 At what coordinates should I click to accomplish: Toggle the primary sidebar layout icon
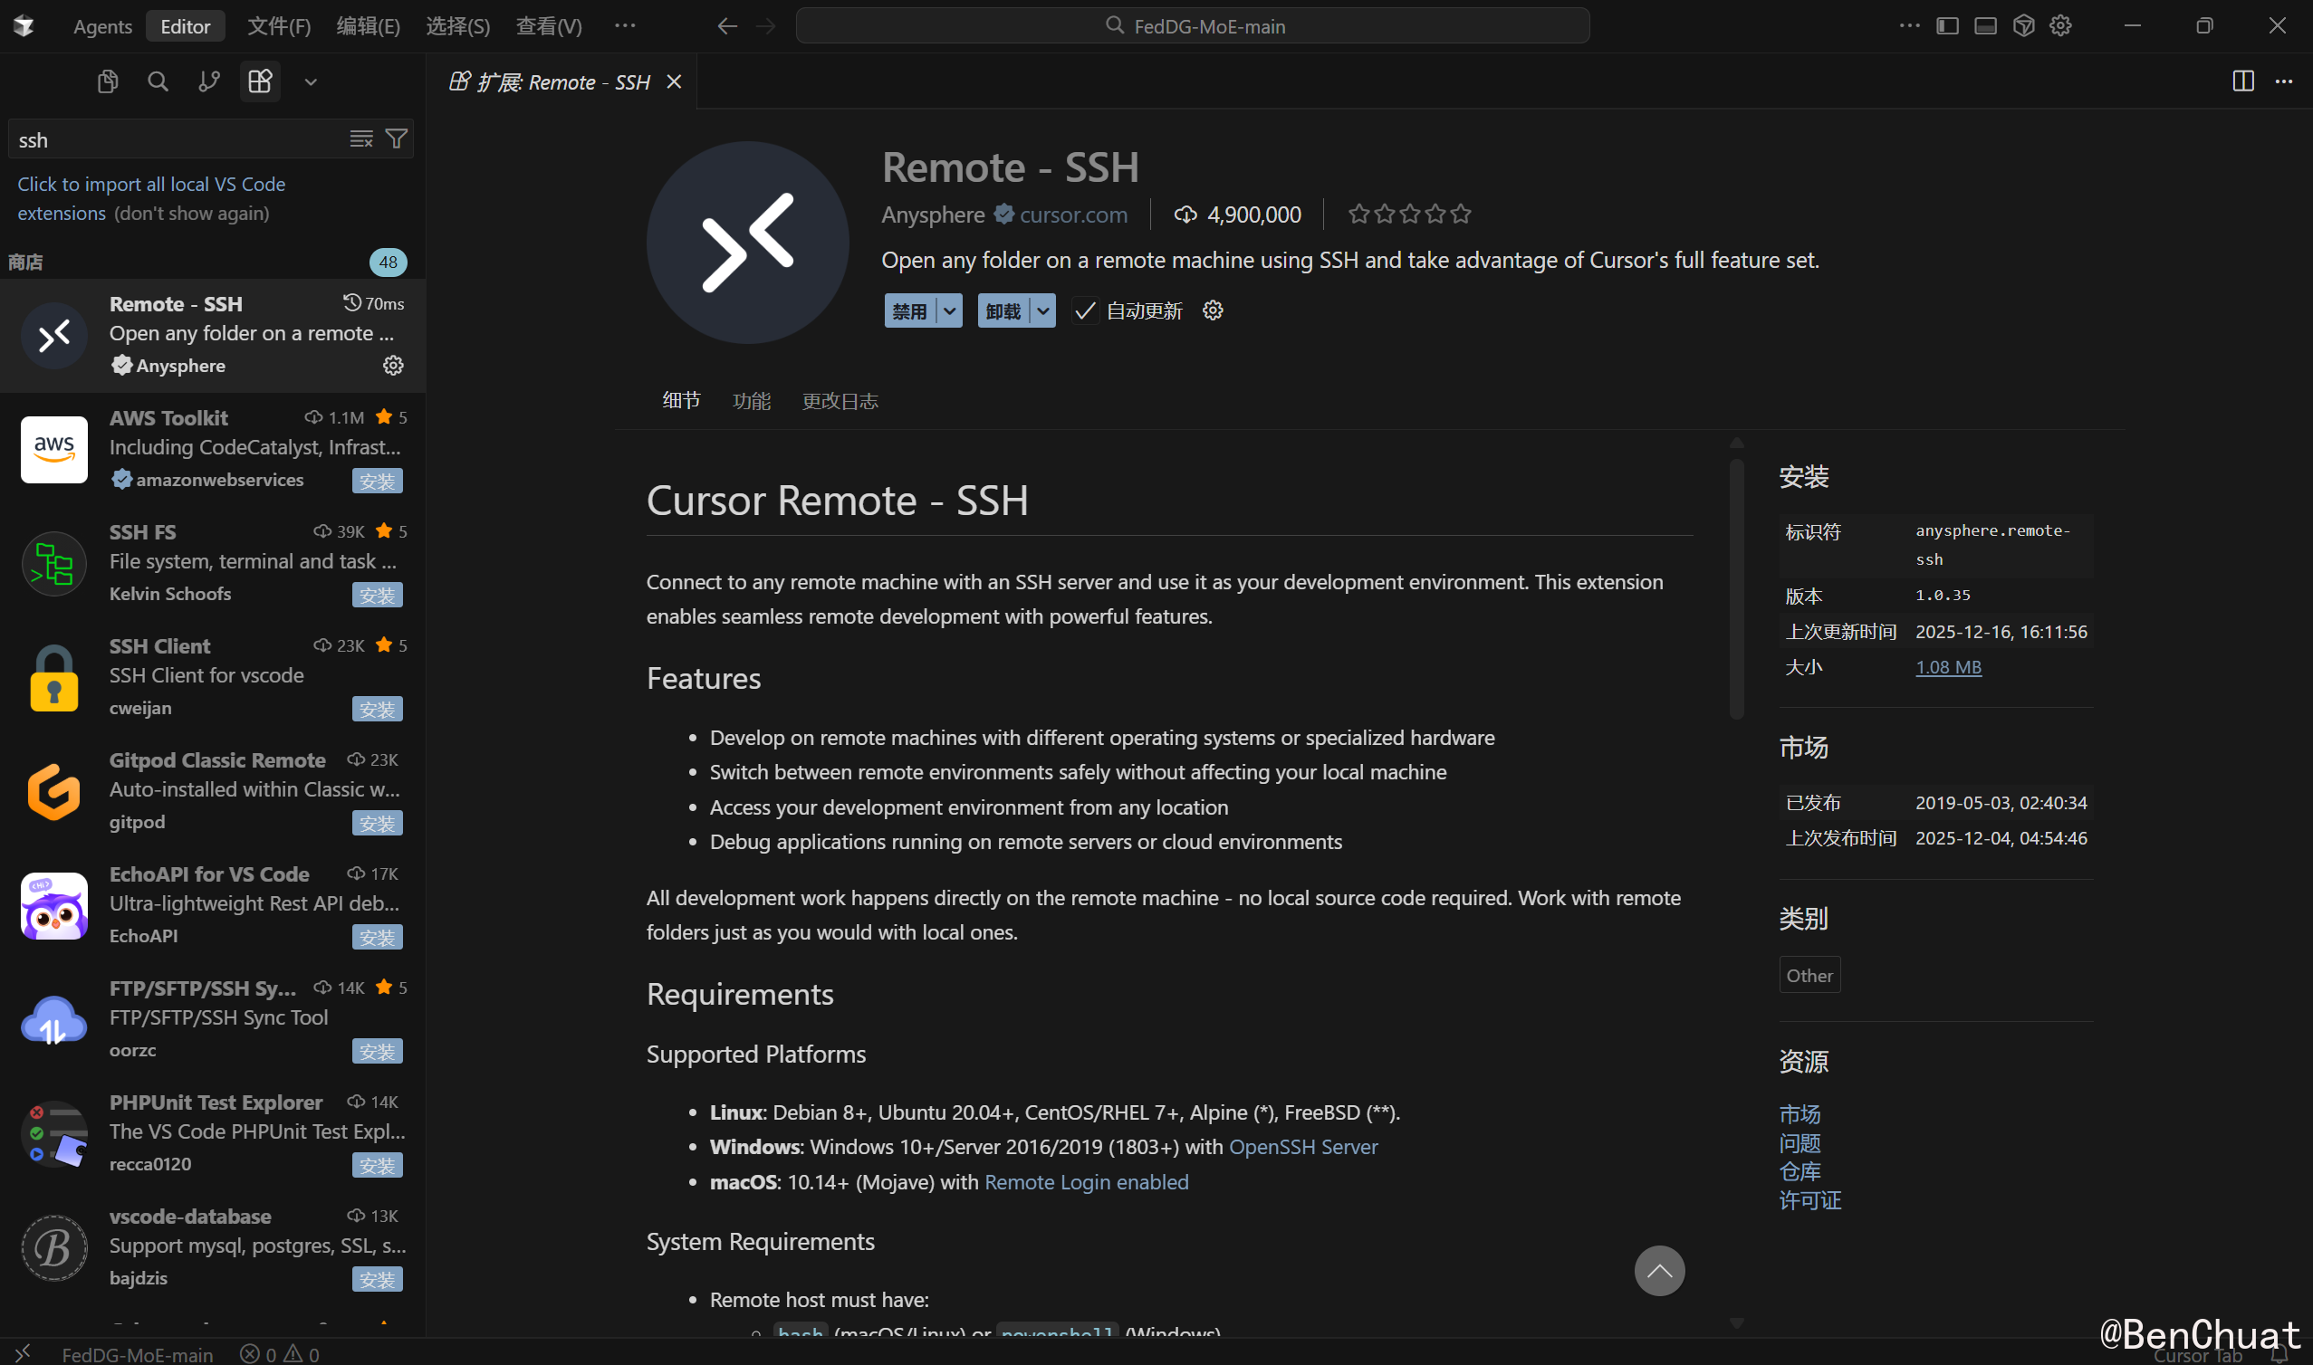pos(1947,25)
